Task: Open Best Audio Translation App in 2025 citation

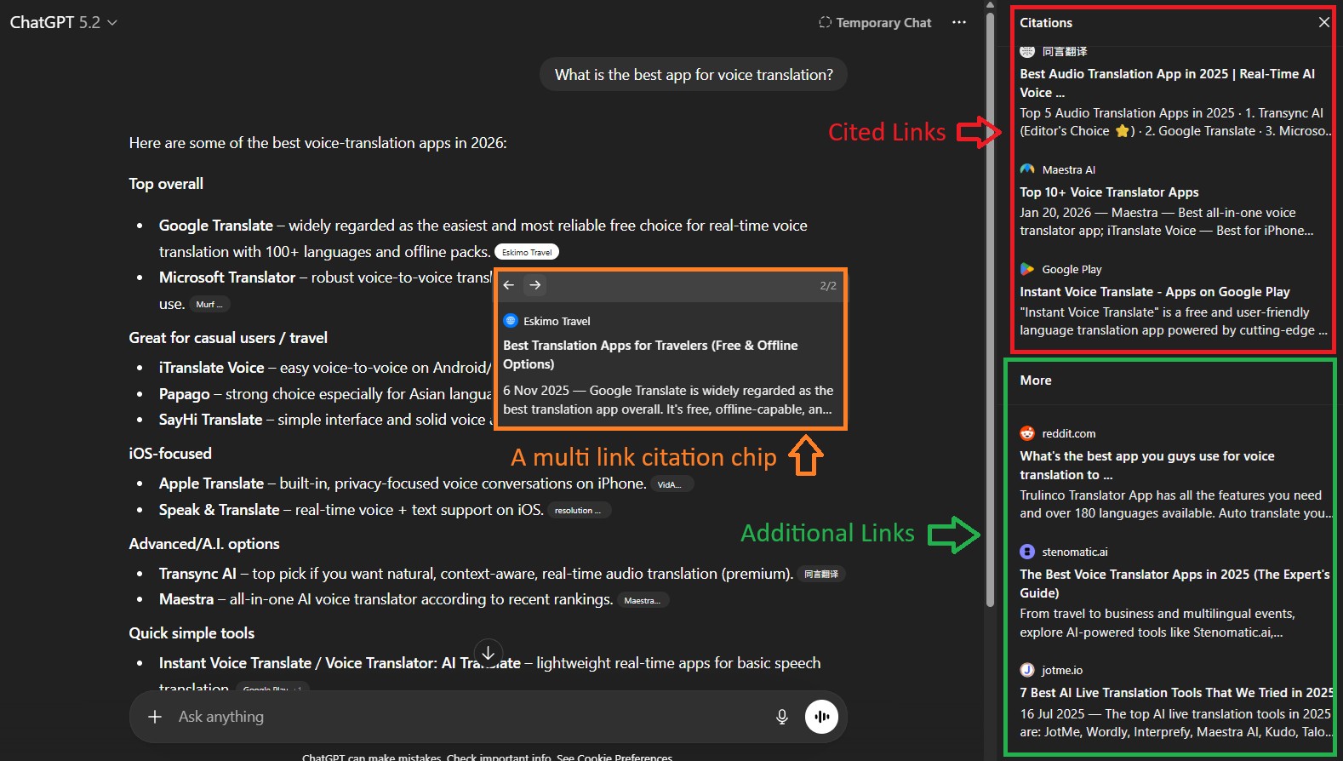Action: click(x=1168, y=83)
